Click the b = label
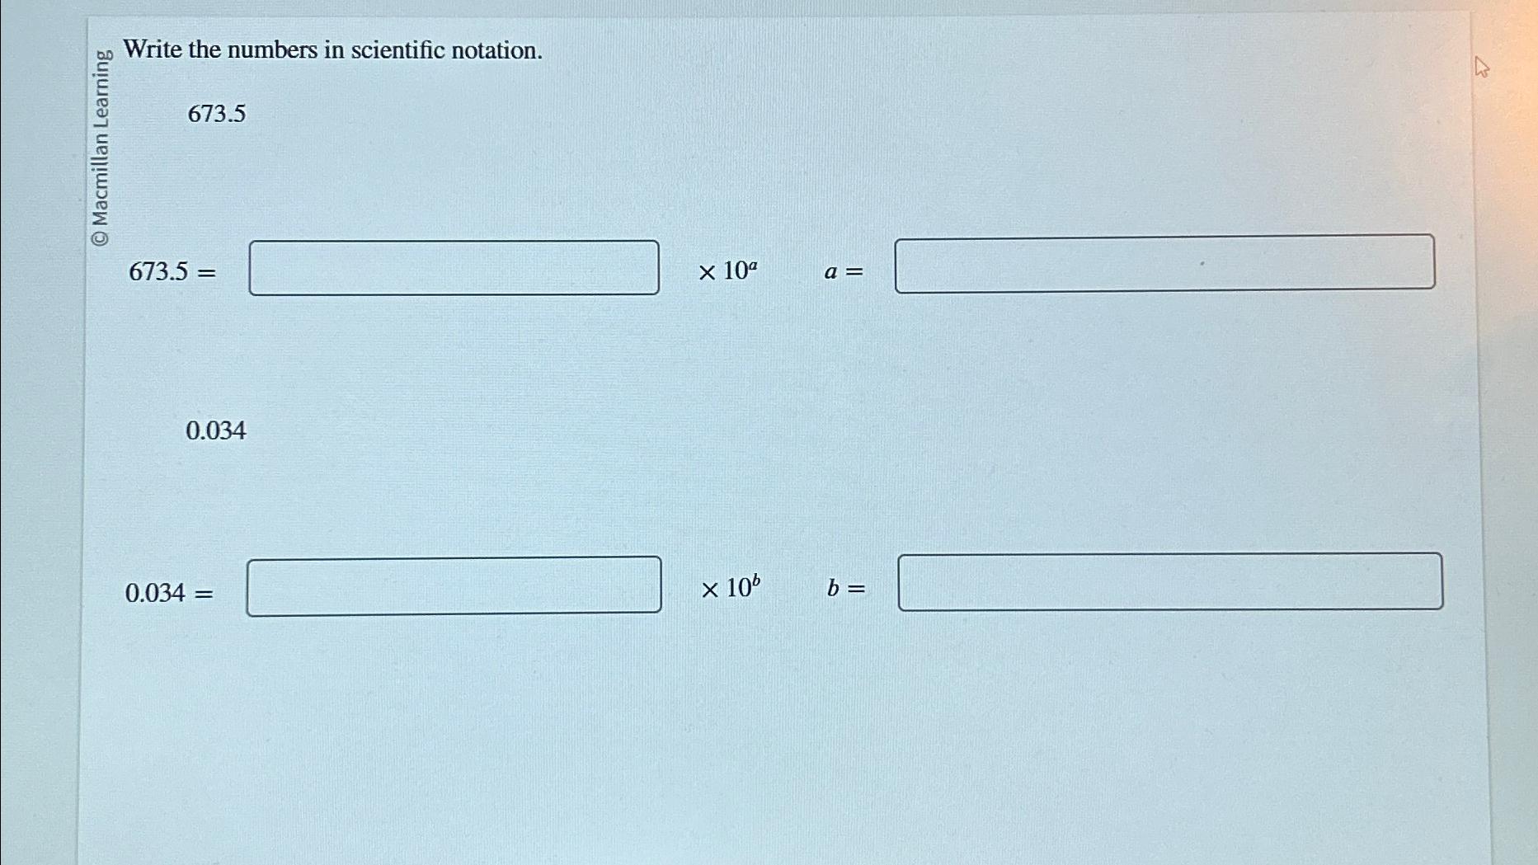This screenshot has height=865, width=1538. tap(844, 590)
